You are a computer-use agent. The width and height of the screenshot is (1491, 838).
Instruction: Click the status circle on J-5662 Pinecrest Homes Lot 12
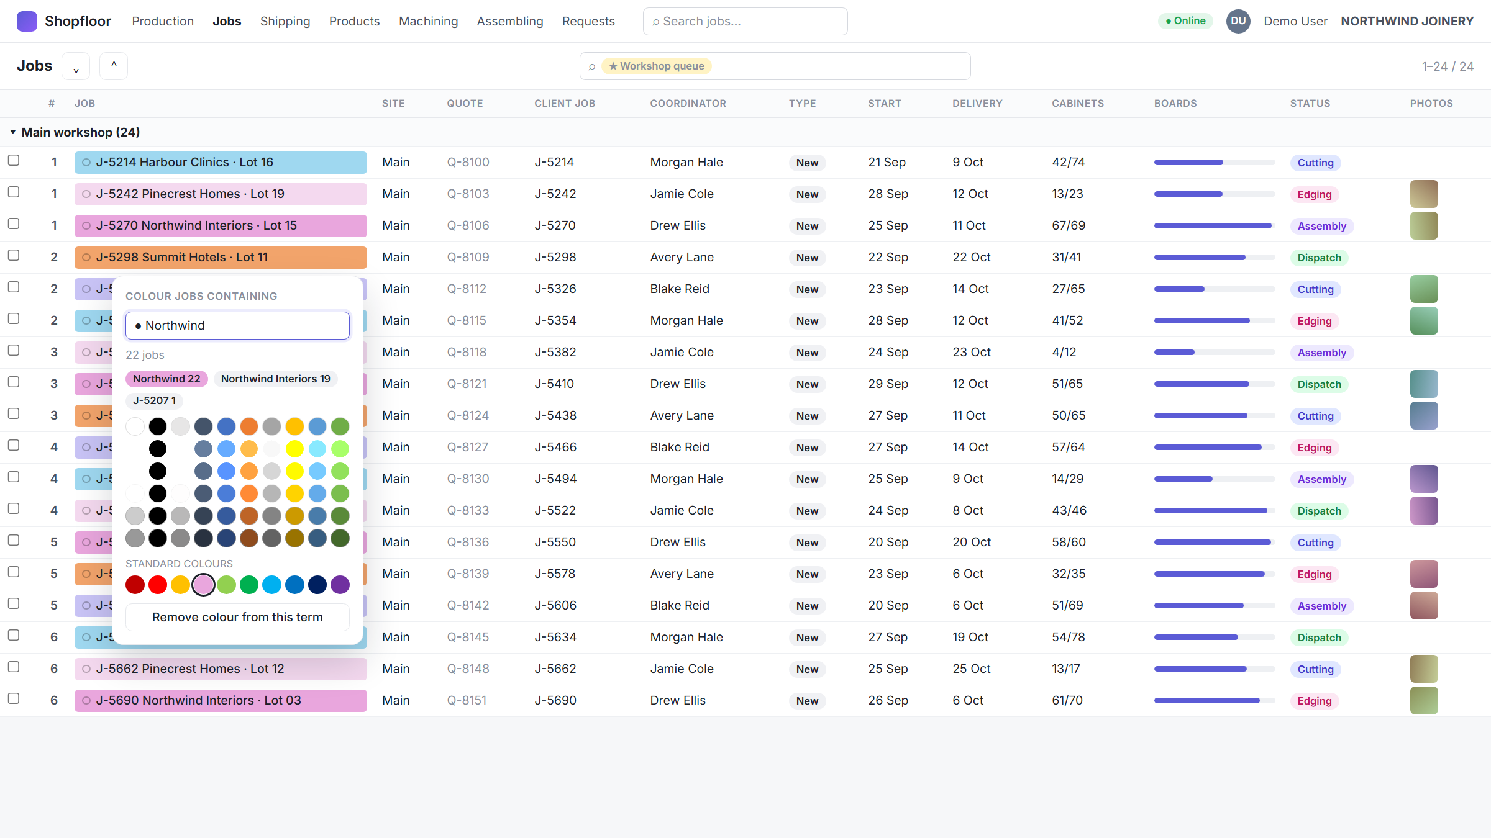coord(86,669)
